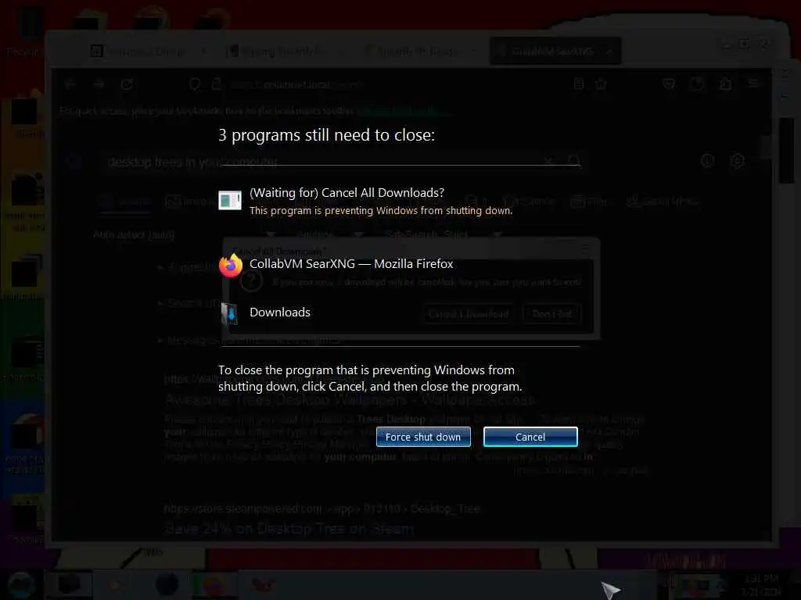Open the Auto-detect language dropdown in SearXNG
The height and width of the screenshot is (600, 801).
(x=185, y=234)
